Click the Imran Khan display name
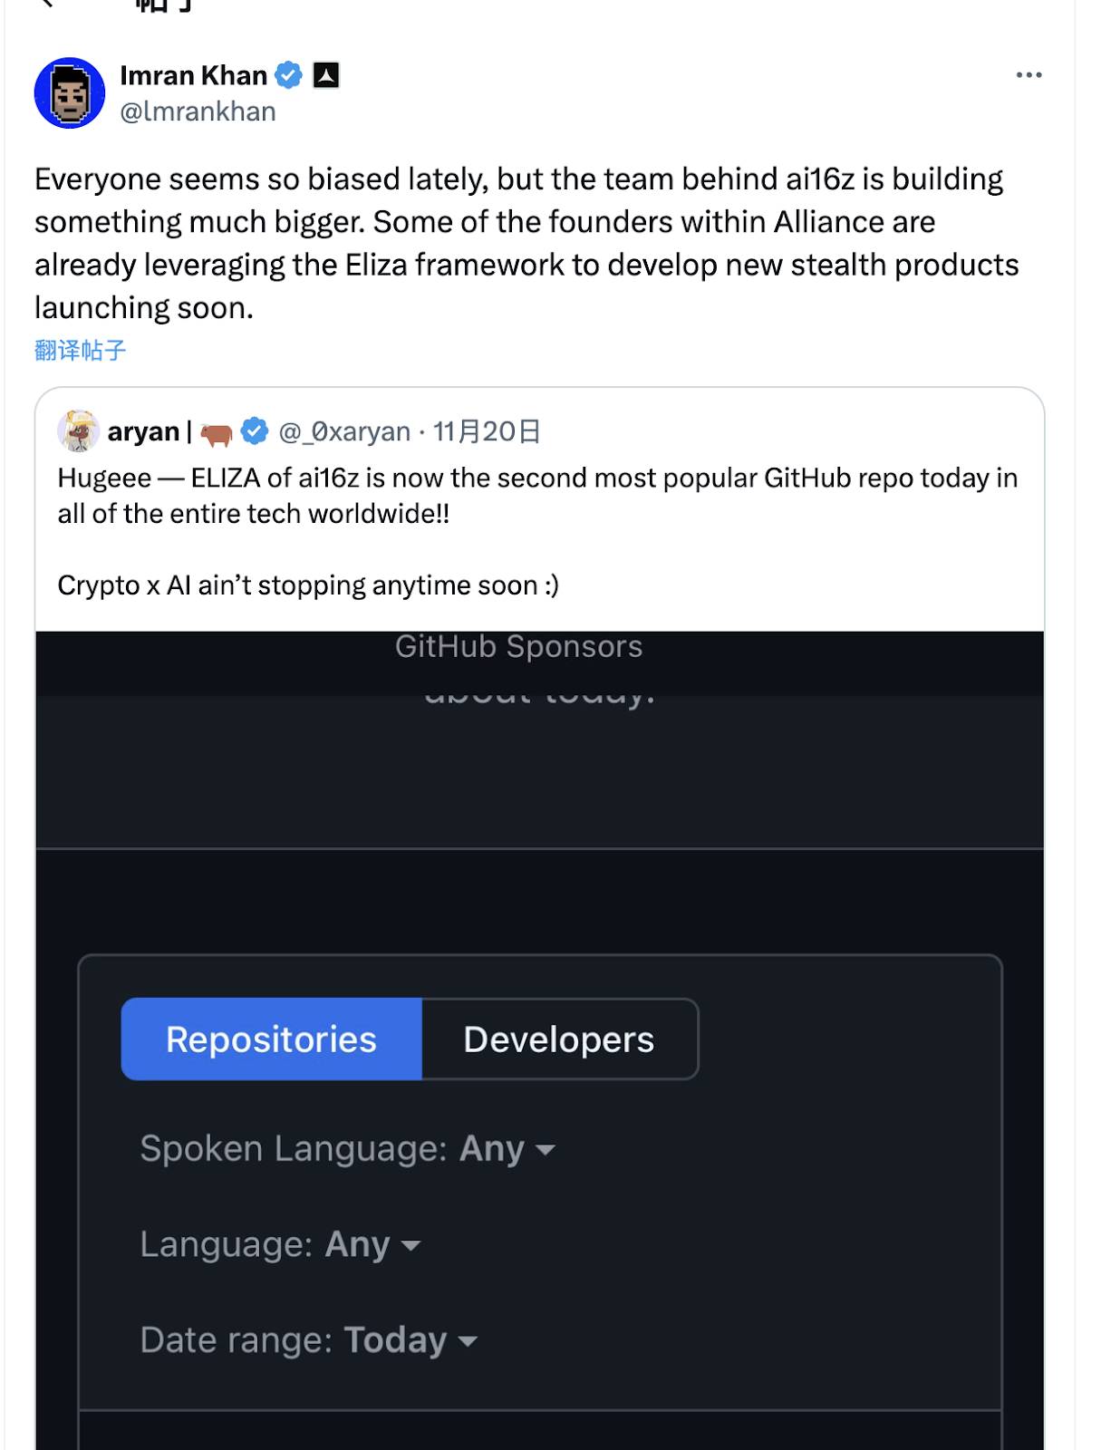 (x=193, y=75)
